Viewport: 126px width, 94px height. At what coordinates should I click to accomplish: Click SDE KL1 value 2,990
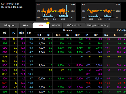[x=99, y=70]
